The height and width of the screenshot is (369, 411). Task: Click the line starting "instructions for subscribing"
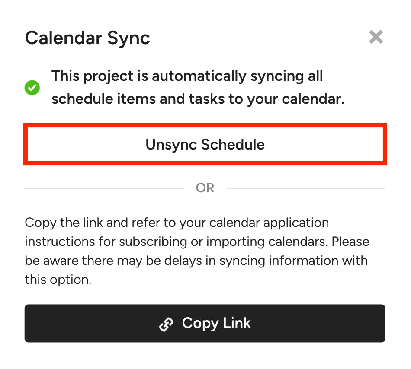(177, 242)
